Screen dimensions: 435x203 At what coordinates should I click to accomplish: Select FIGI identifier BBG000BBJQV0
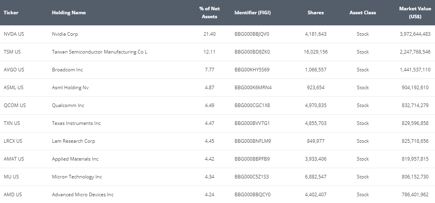pyautogui.click(x=252, y=34)
